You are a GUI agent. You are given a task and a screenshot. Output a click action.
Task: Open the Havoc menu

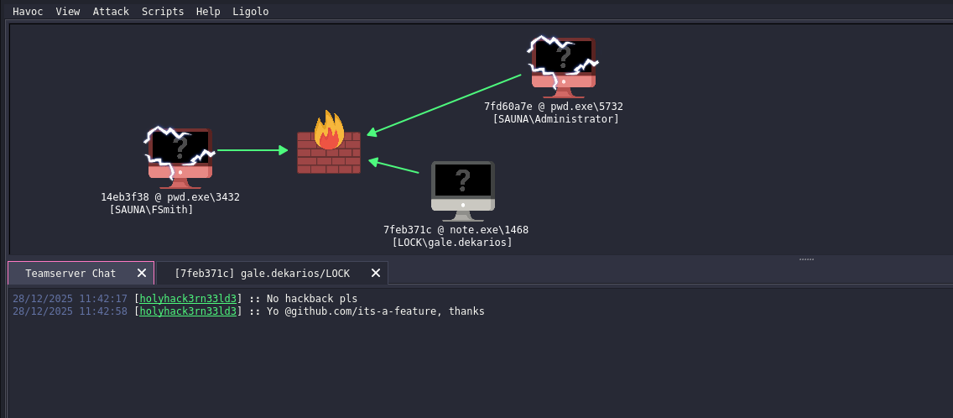coord(28,12)
